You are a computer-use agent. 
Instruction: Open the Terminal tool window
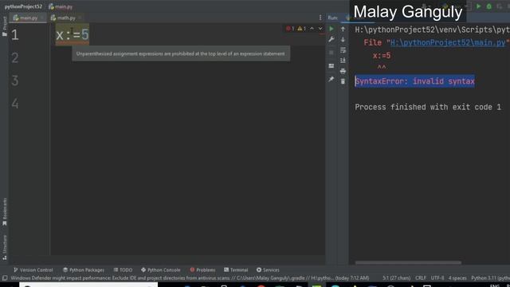(236, 269)
